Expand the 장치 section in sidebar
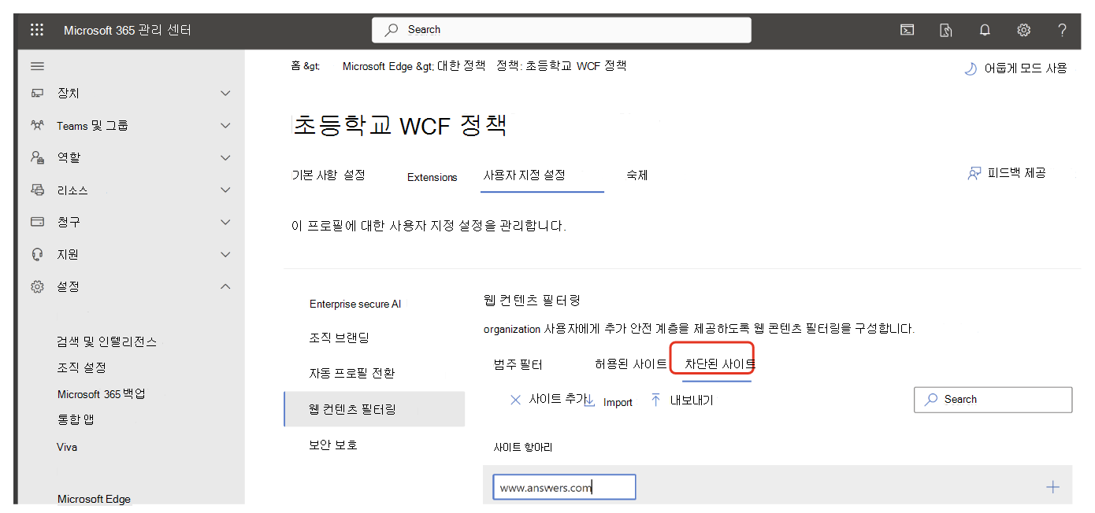 coord(225,93)
